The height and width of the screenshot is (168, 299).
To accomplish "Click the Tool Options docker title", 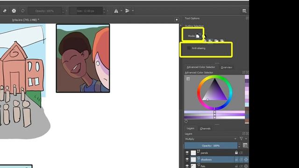I will [192, 18].
